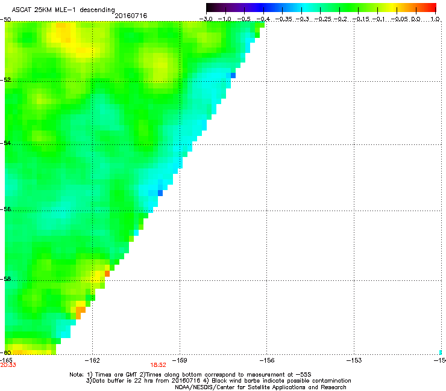The height and width of the screenshot is (391, 446).
Task: Click the -0.05 color bar label
Action: click(400, 19)
